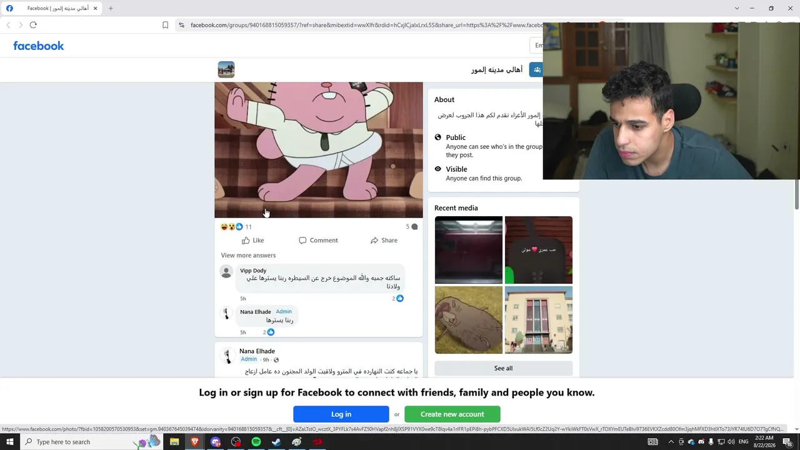The image size is (800, 450).
Task: Share the pink cartoon post
Action: (384, 241)
